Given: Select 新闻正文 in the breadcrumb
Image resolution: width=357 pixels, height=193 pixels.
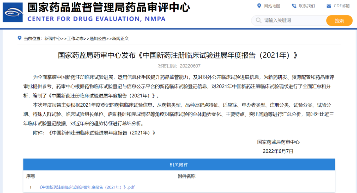Looking at the screenshot, I should (x=120, y=39).
